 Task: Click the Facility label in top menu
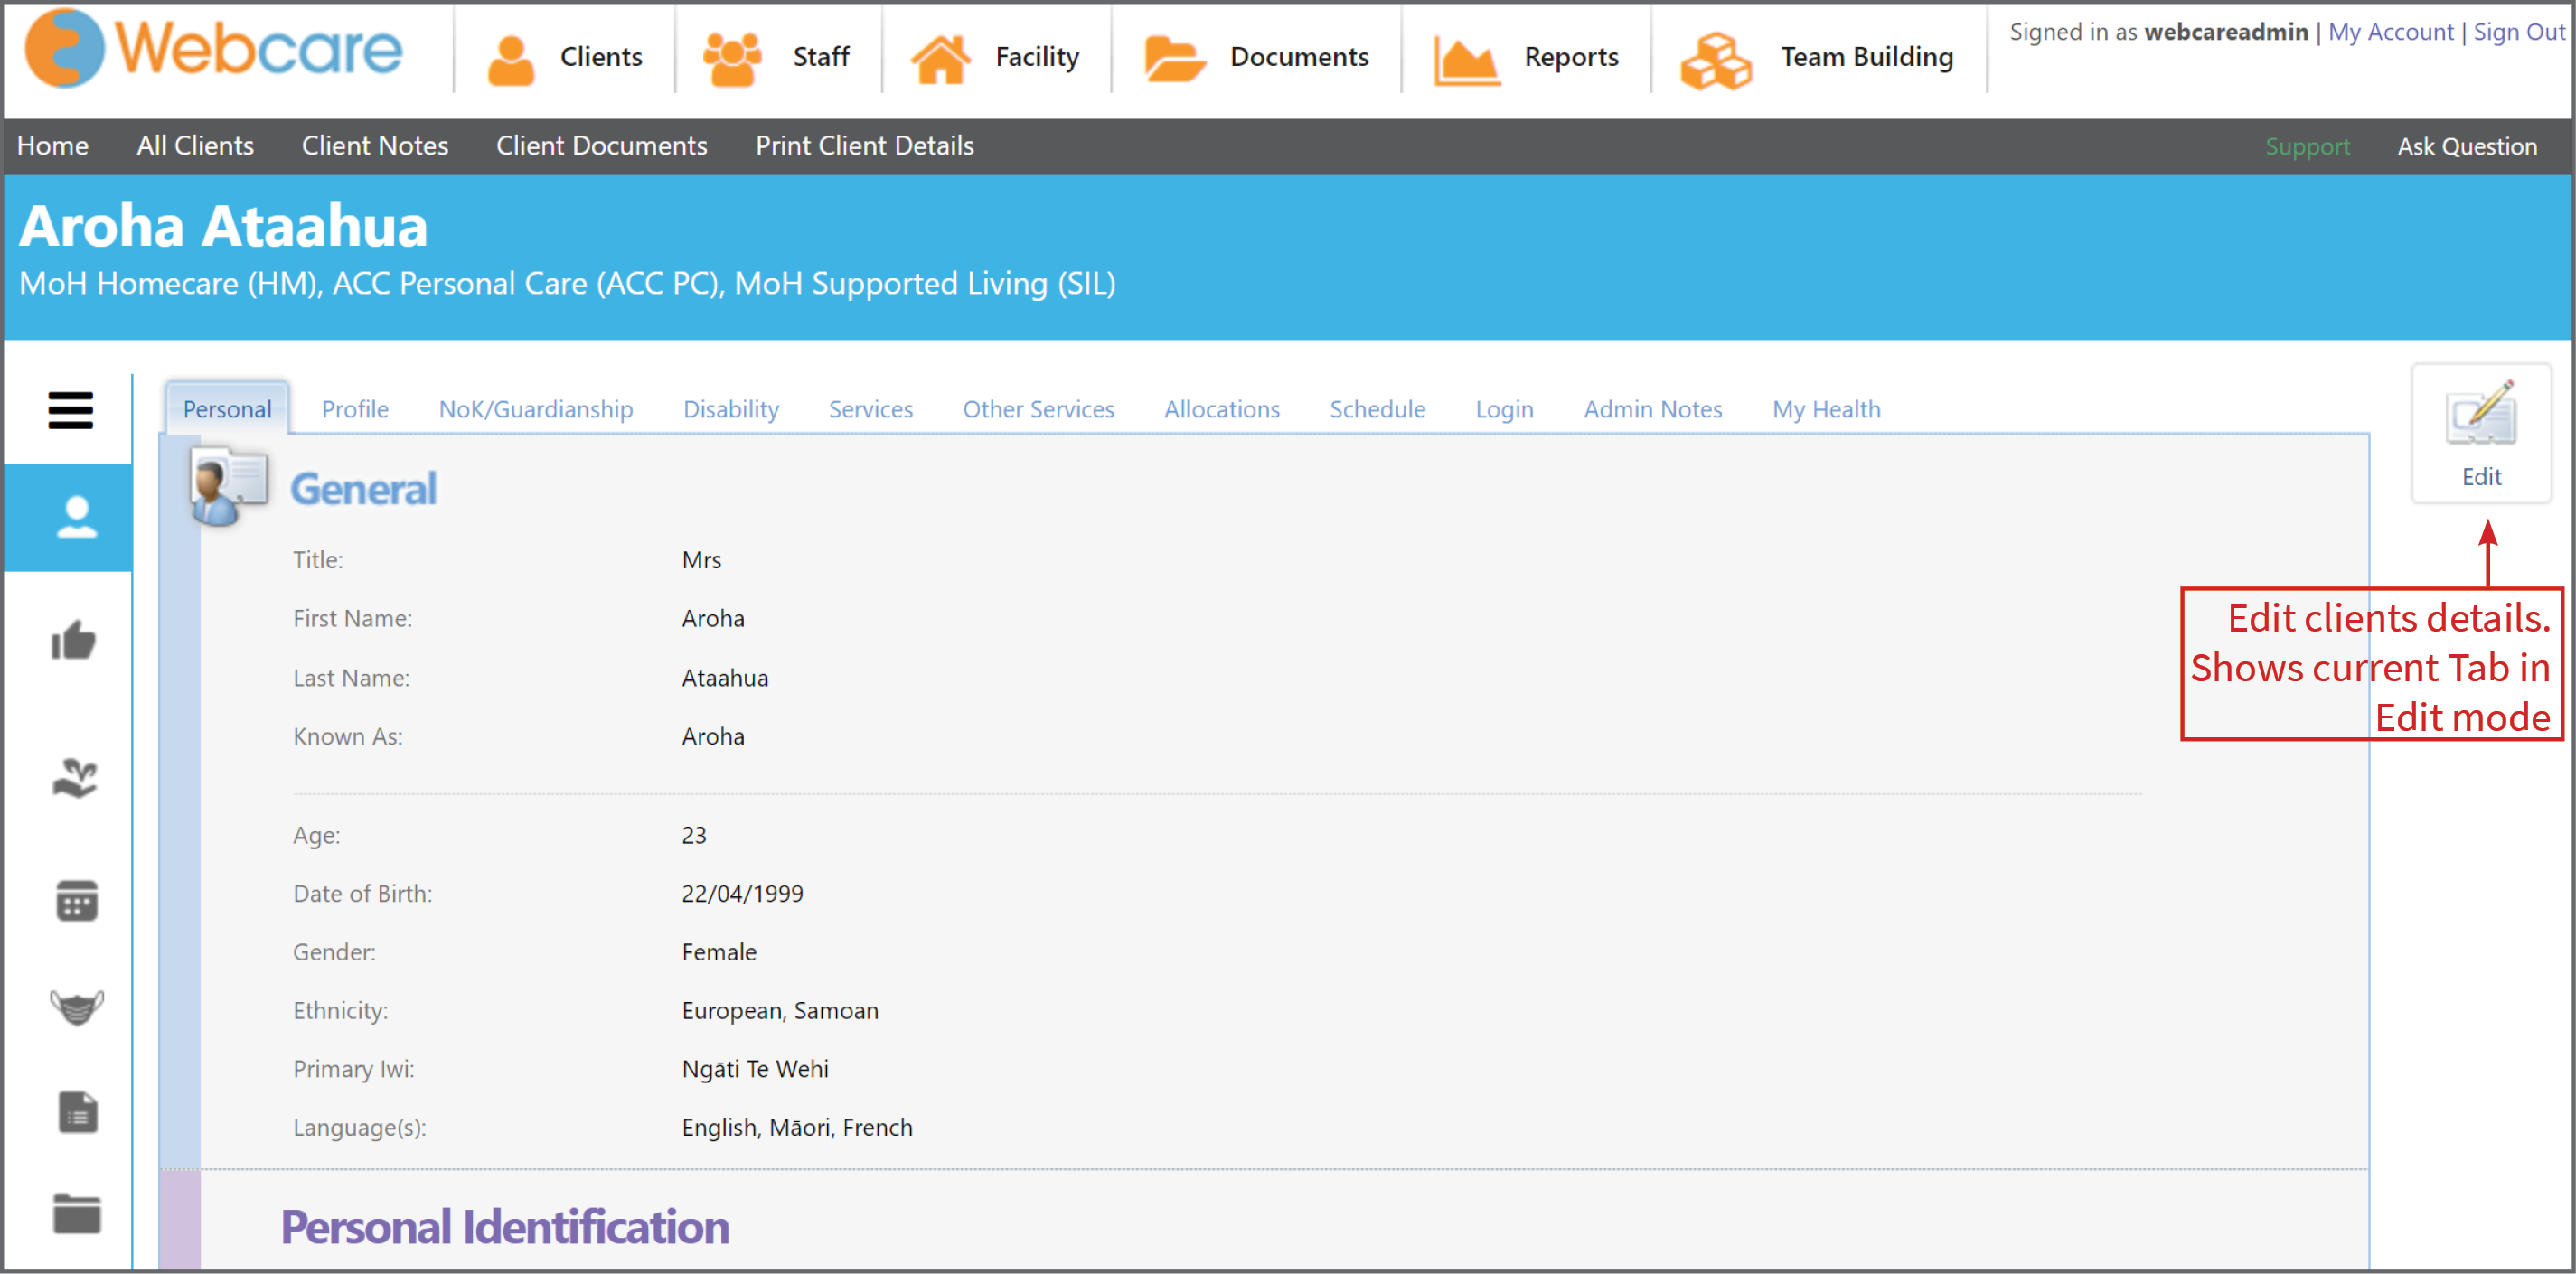click(1037, 57)
